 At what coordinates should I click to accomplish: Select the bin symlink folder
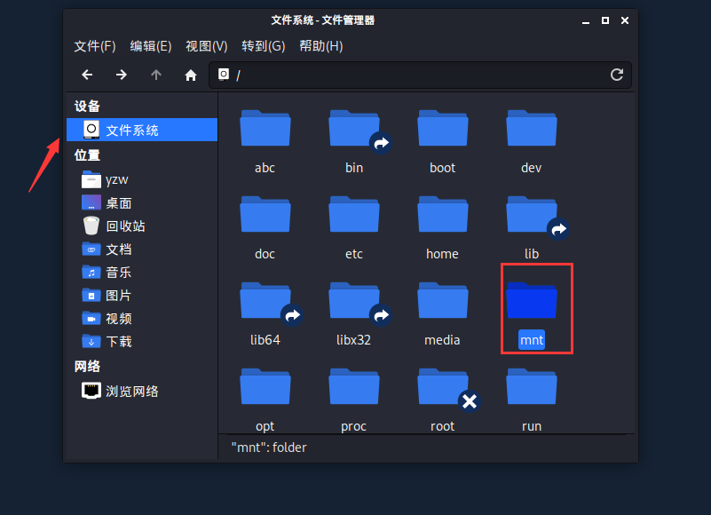click(x=354, y=131)
